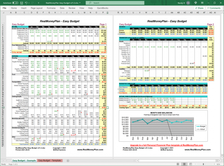This screenshot has width=224, height=166.
Task: Switch to Page Layout view in status bar
Action: (184, 164)
